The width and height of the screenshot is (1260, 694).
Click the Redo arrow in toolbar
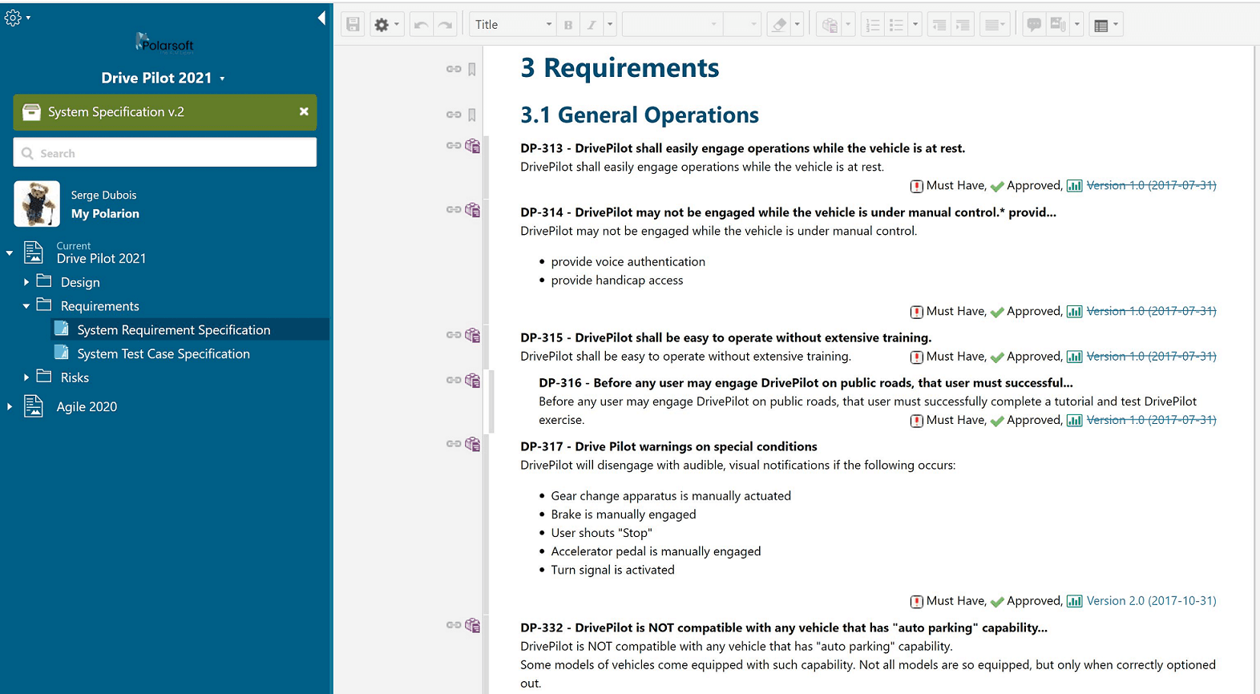click(446, 25)
